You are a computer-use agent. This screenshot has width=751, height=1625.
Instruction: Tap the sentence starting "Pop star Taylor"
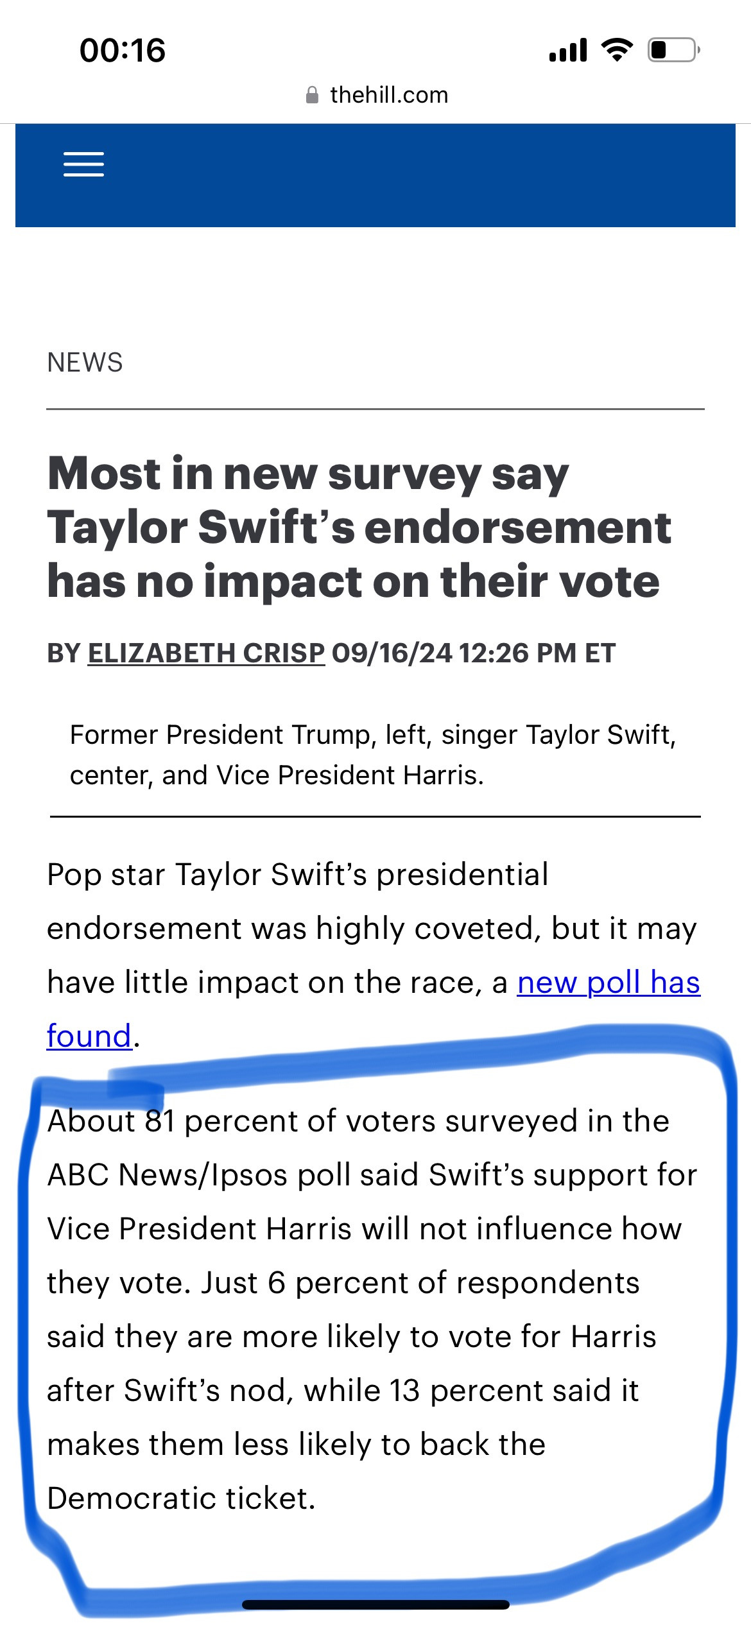373,955
